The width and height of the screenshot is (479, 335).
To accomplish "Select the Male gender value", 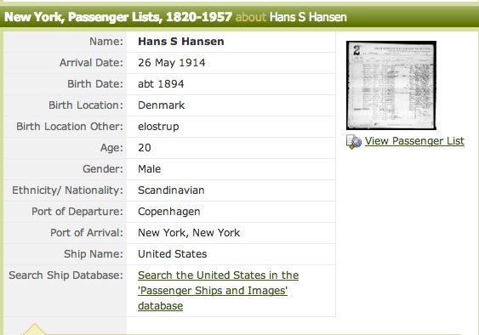I will point(149,169).
